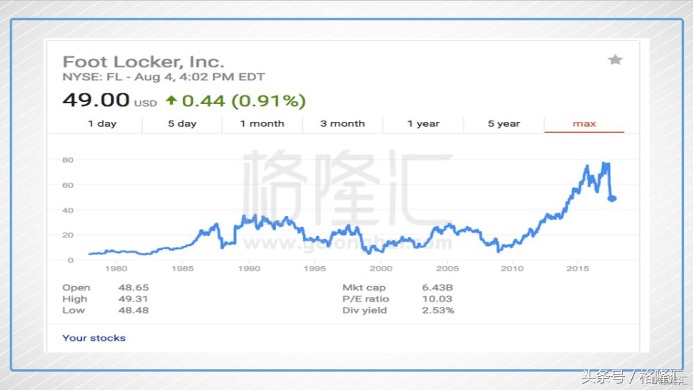Click the Mkt cap value 6.43B
This screenshot has height=390, width=693.
tap(437, 287)
